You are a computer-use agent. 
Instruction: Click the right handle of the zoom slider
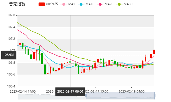[x=155, y=96]
